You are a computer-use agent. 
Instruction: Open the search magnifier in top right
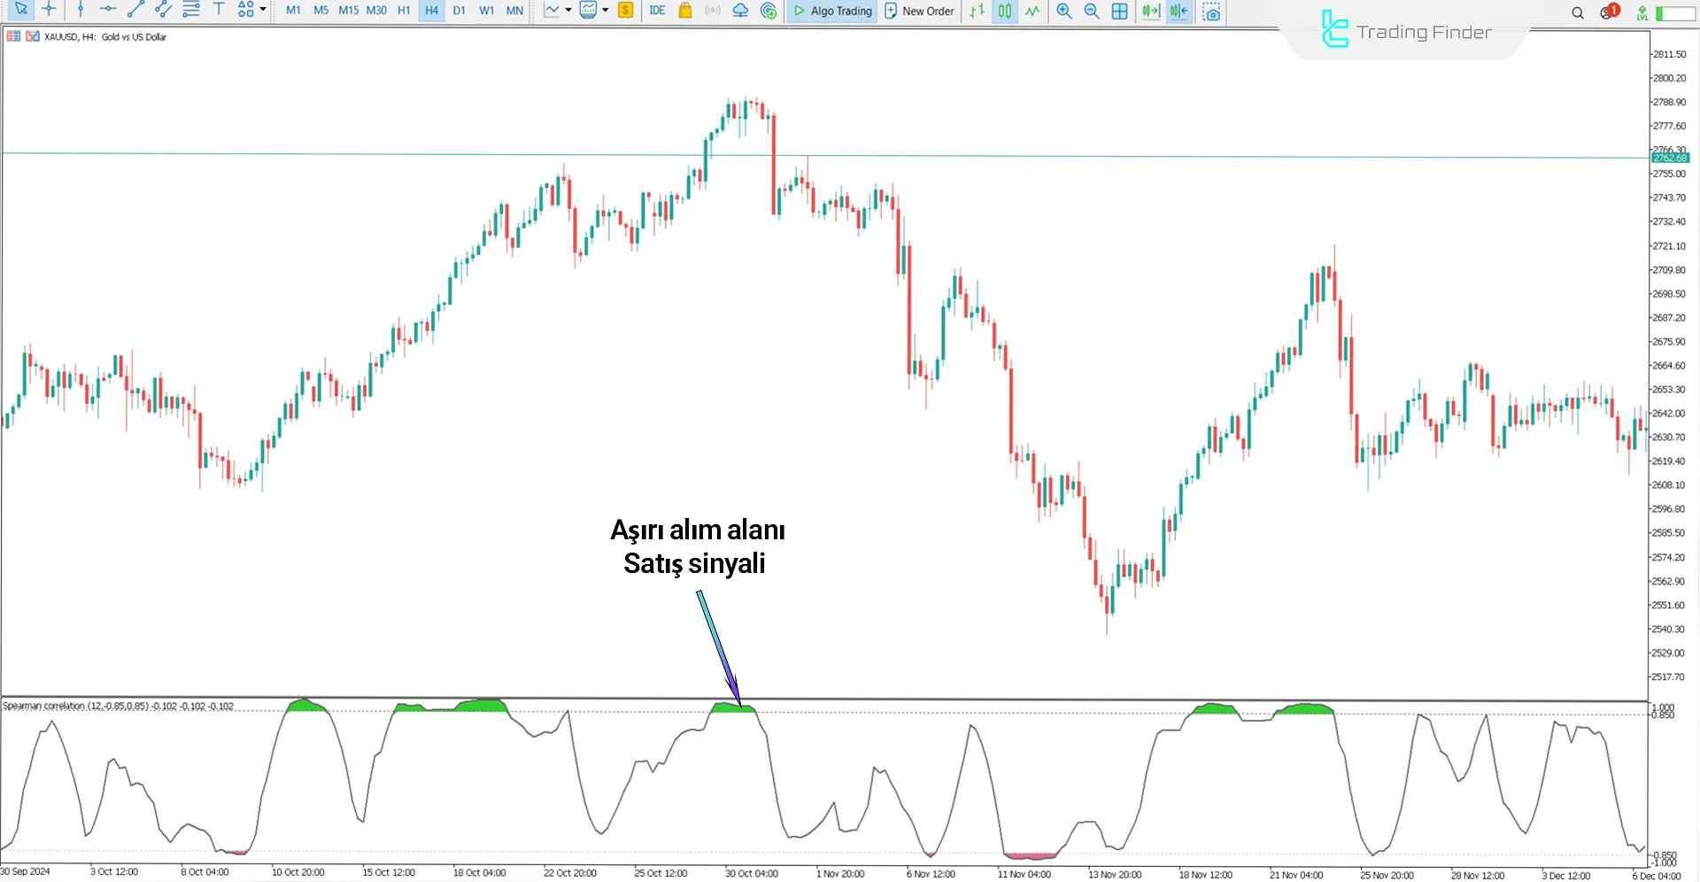tap(1577, 12)
